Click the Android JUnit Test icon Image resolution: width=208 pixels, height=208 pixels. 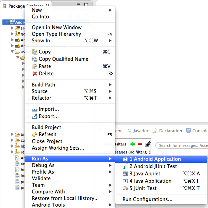pos(125,166)
